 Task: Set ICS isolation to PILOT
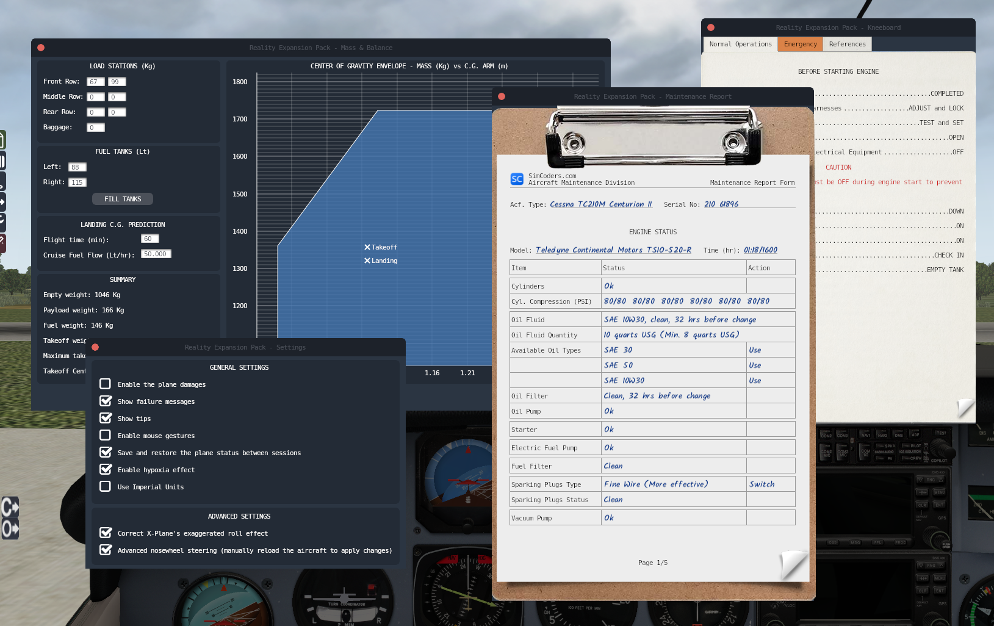coord(912,445)
